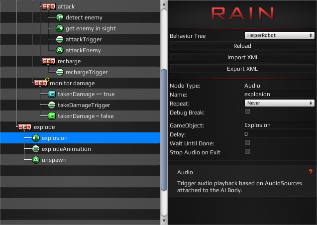Enable Stop Audio on Exit checkbox
317x225 pixels.
247,151
